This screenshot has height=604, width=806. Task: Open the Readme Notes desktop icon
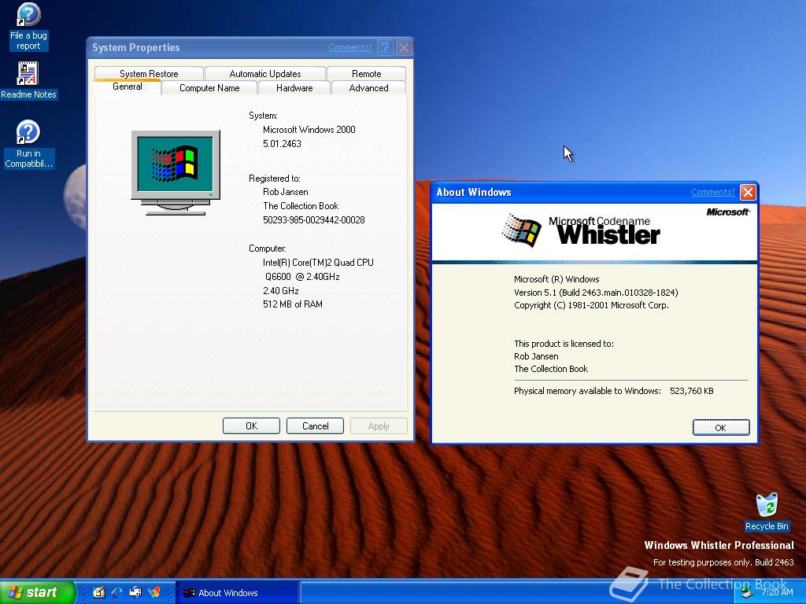point(28,80)
